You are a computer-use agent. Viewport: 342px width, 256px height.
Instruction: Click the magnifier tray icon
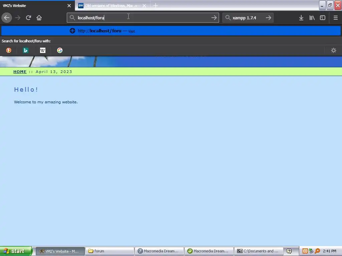pyautogui.click(x=317, y=251)
